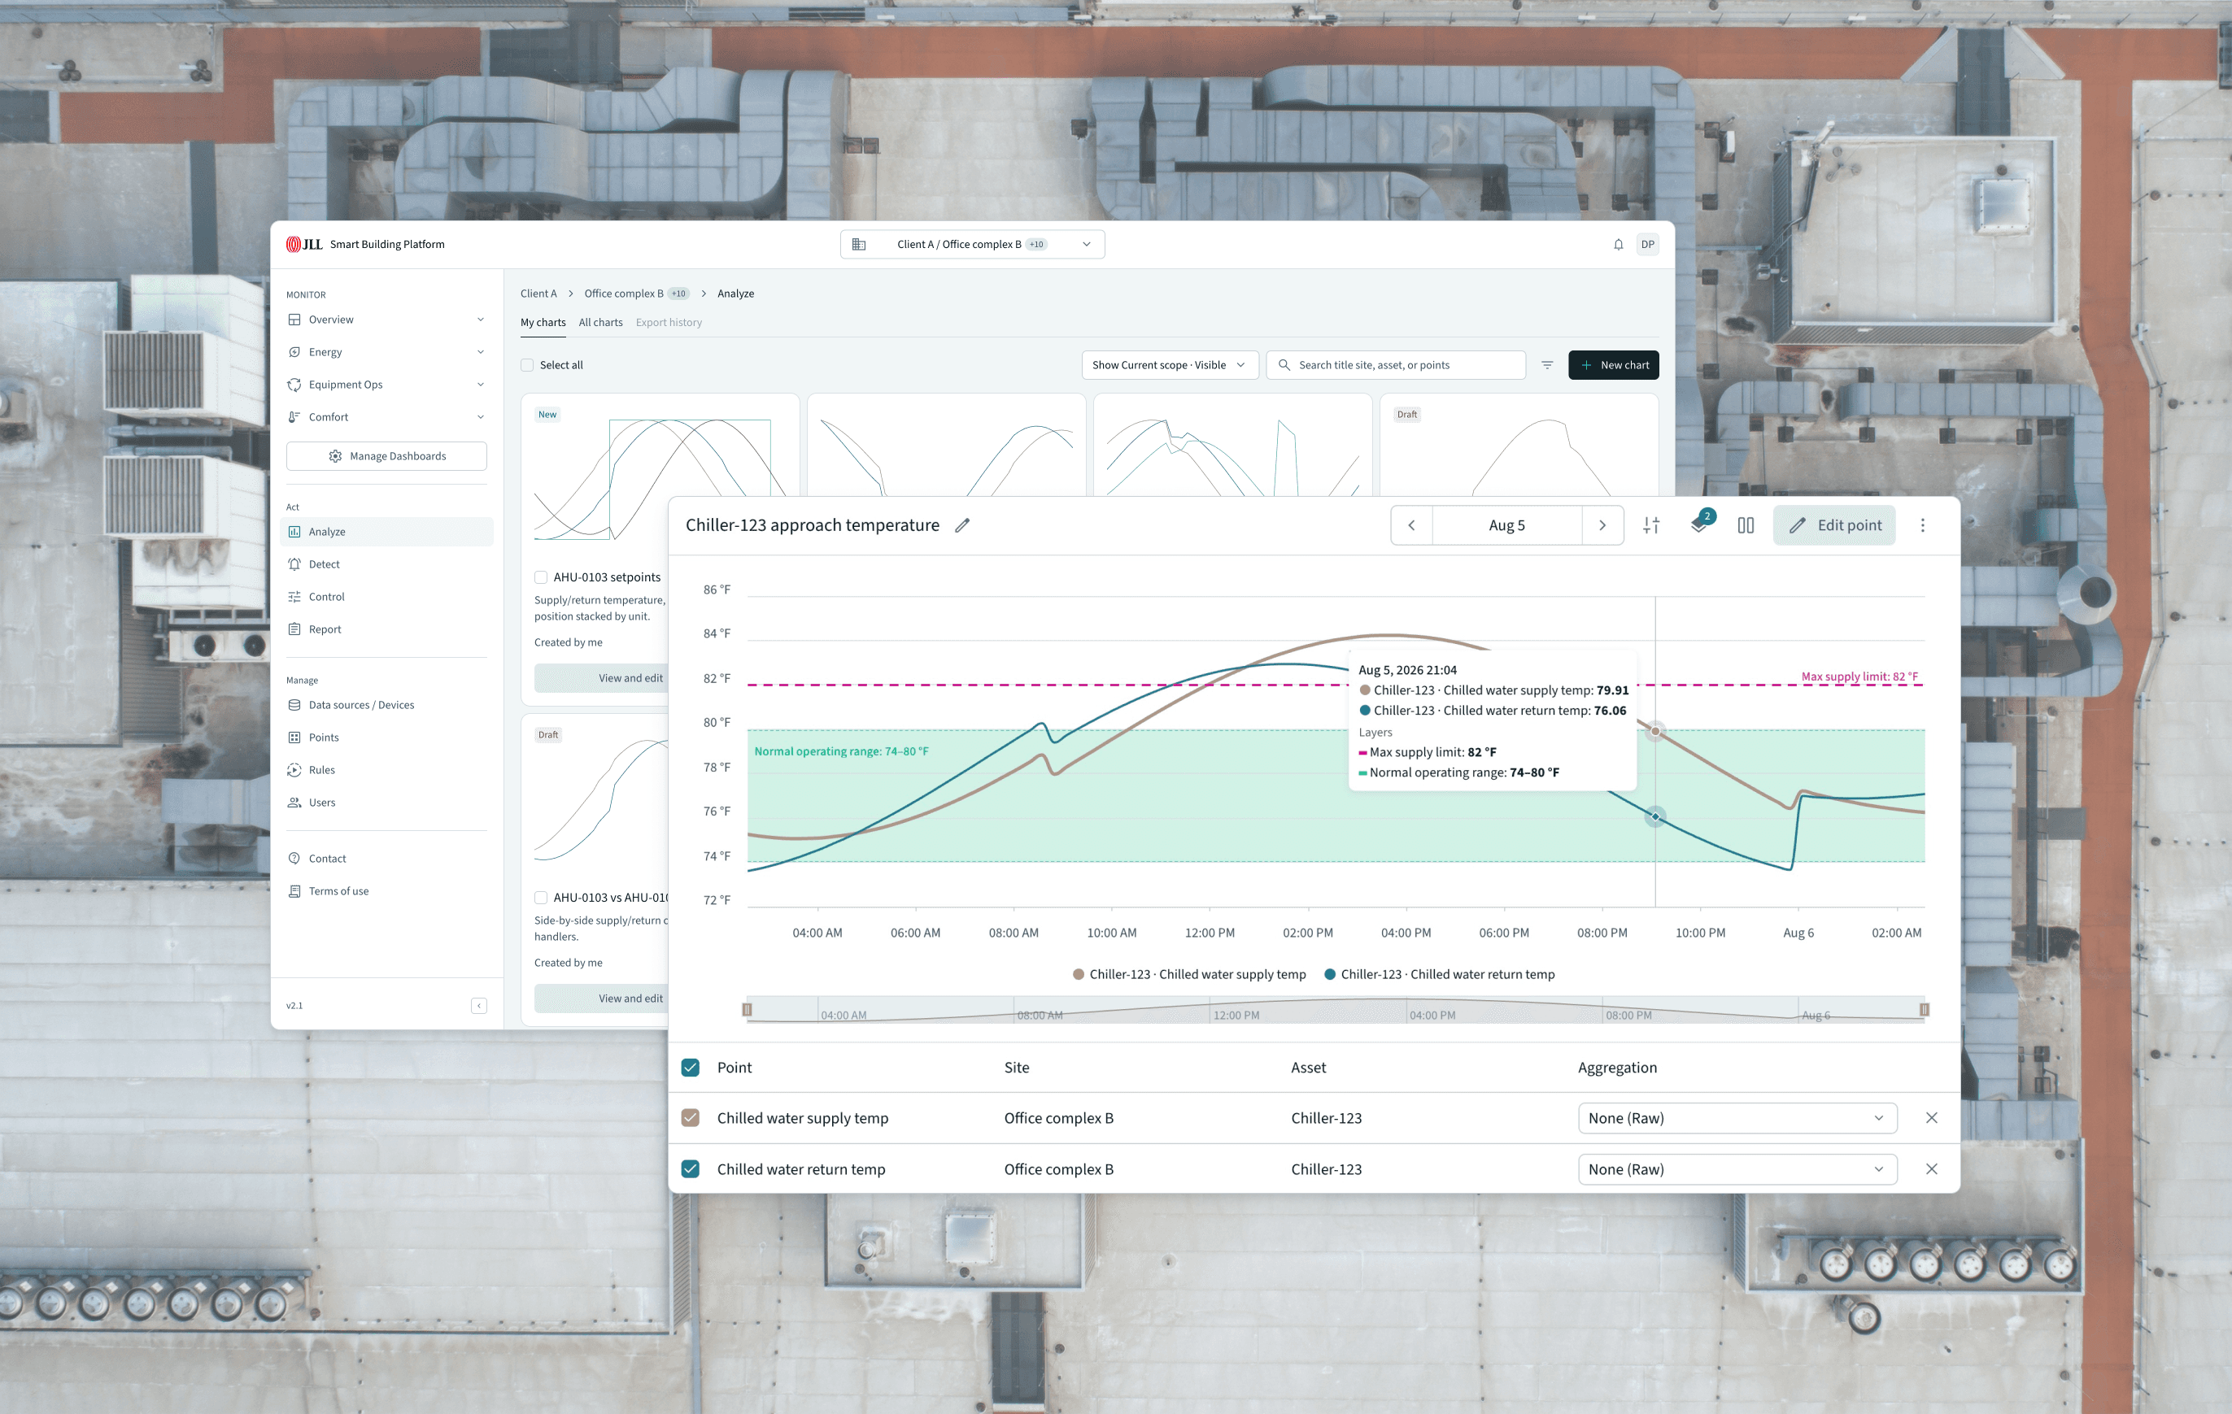This screenshot has height=1414, width=2232.
Task: Go to next day after Aug 5
Action: tap(1602, 525)
